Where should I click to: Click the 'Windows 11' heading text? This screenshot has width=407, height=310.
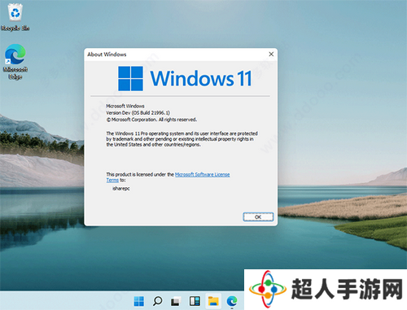pos(201,78)
